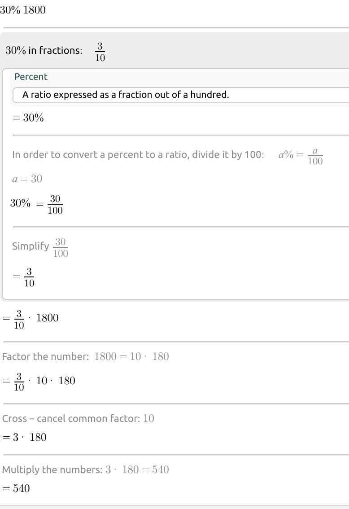Click the "30% = 30/100" equation

click(x=36, y=204)
